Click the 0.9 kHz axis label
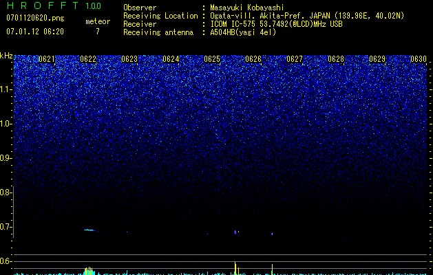Viewport: 433px width, 275px height. [6, 158]
